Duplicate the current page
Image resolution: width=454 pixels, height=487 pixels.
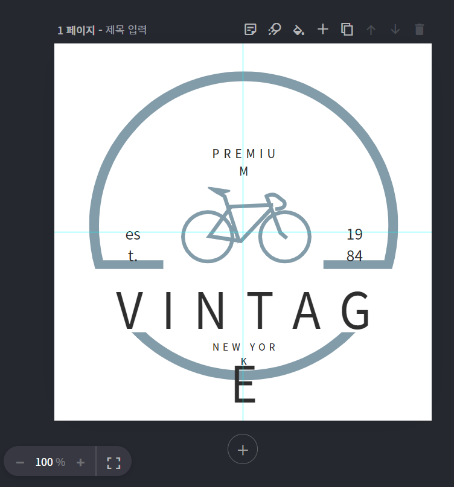tap(347, 30)
